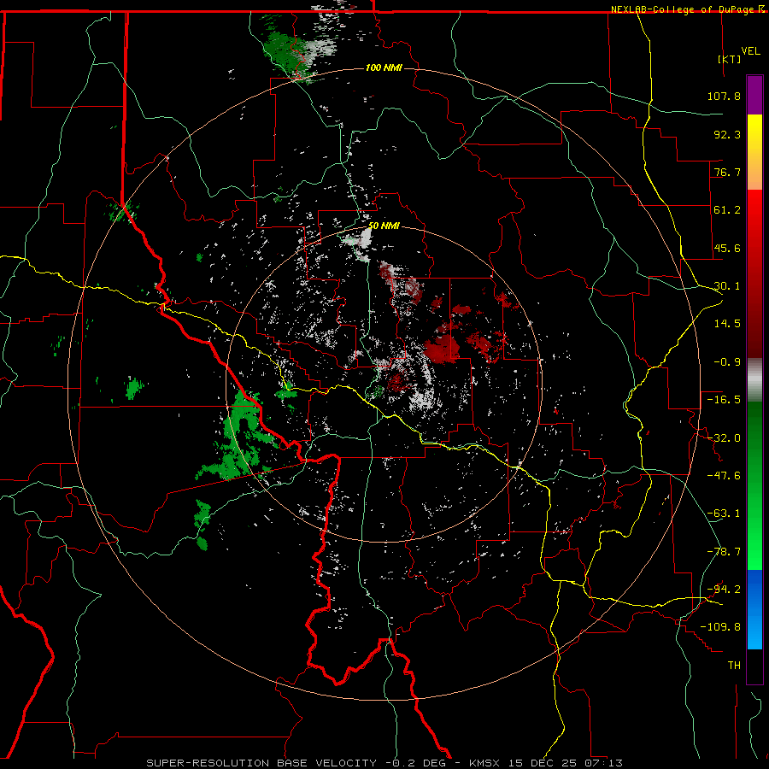769x769 pixels.
Task: Select the -16.5 value on velocity scale
Action: 724,400
